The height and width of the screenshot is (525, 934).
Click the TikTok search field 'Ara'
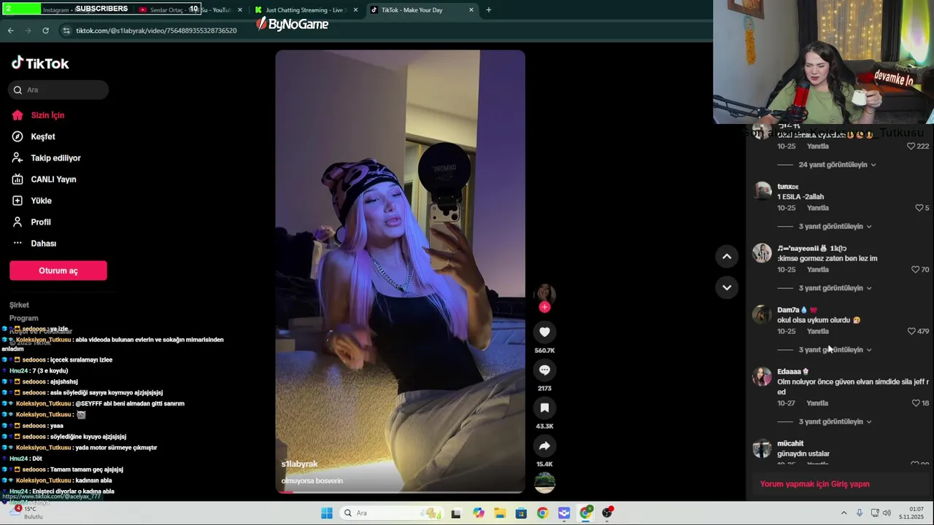(58, 90)
